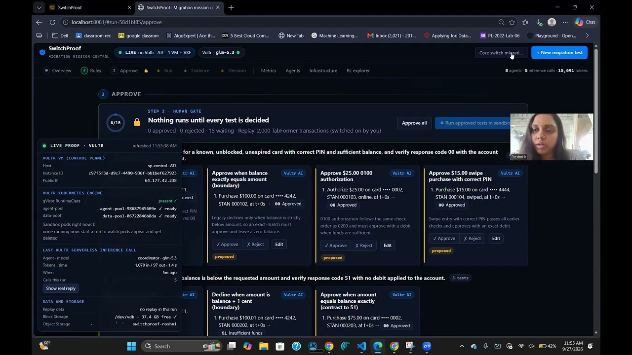Image resolution: width=632 pixels, height=355 pixels.
Task: Open Copilot from the taskbar
Action: pyautogui.click(x=247, y=346)
